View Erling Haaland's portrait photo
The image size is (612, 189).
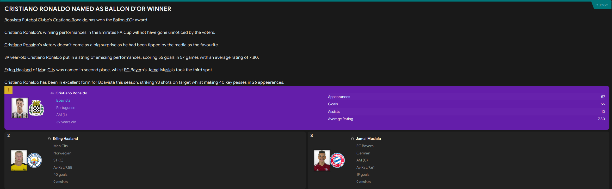19,160
